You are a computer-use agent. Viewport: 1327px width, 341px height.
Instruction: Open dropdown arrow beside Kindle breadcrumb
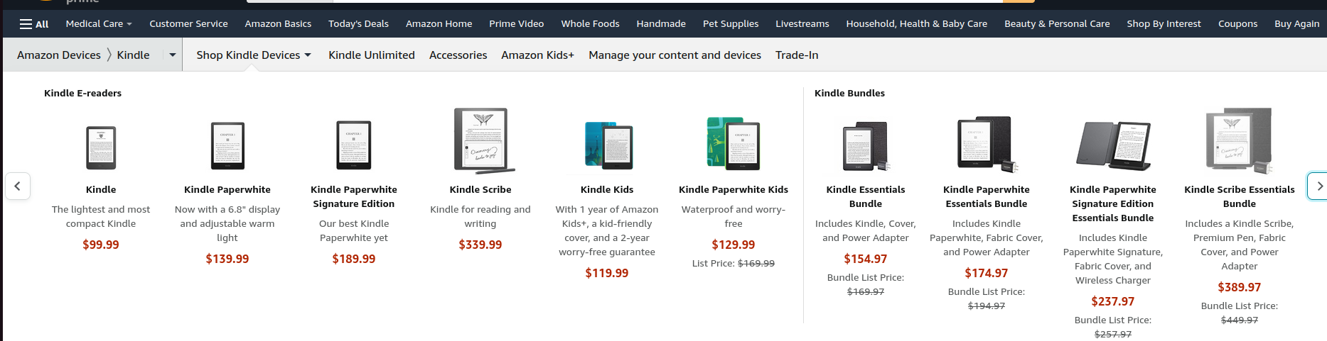(x=172, y=55)
